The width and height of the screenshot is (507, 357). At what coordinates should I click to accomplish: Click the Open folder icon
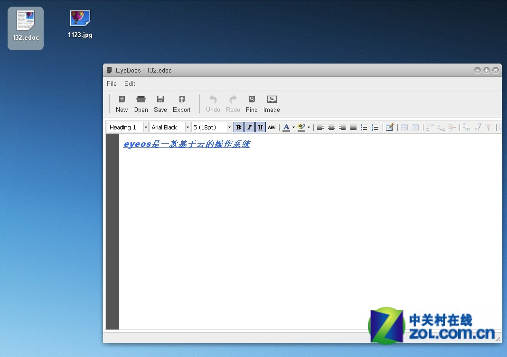point(141,99)
